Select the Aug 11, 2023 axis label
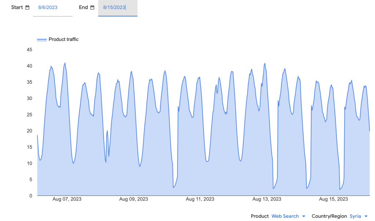 coord(200,199)
